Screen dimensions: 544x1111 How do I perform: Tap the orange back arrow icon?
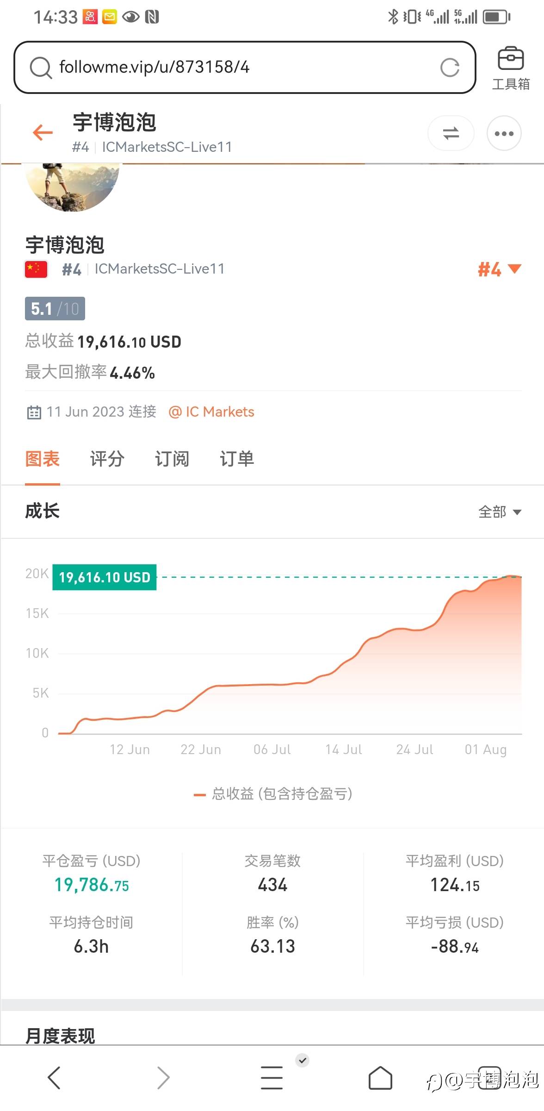[x=43, y=133]
